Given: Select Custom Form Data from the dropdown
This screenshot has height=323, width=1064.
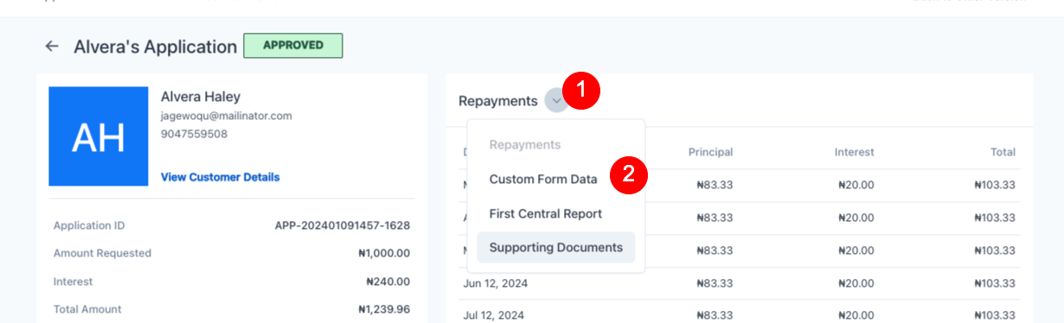Looking at the screenshot, I should coord(543,180).
